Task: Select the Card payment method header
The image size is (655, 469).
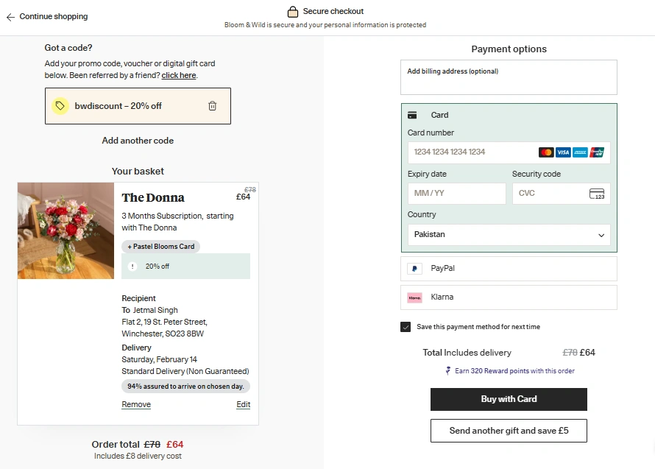Action: click(x=439, y=115)
